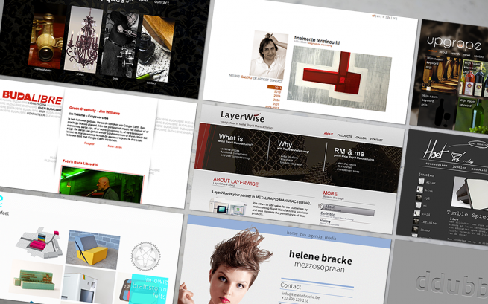Click the red cross artwork image
The width and height of the screenshot is (488, 304).
pyautogui.click(x=328, y=79)
